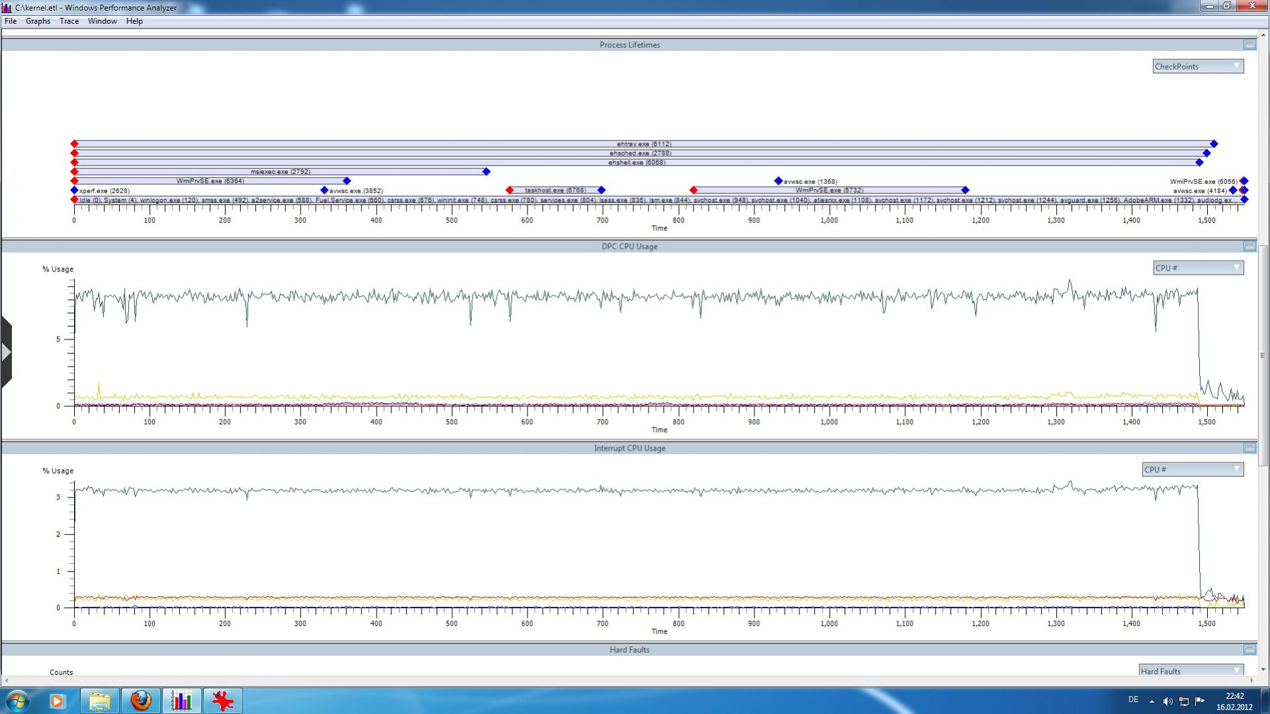Click the horizontal scrollbar right arrow
Image resolution: width=1270 pixels, height=714 pixels.
tap(1251, 680)
